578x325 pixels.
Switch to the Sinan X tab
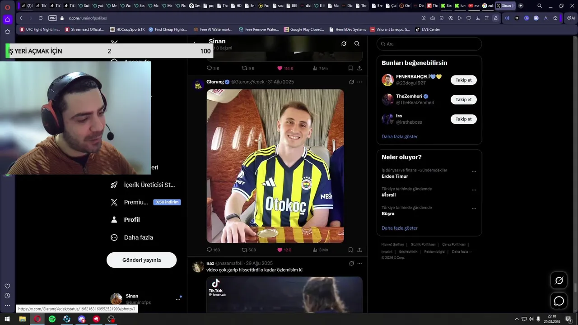(x=504, y=6)
